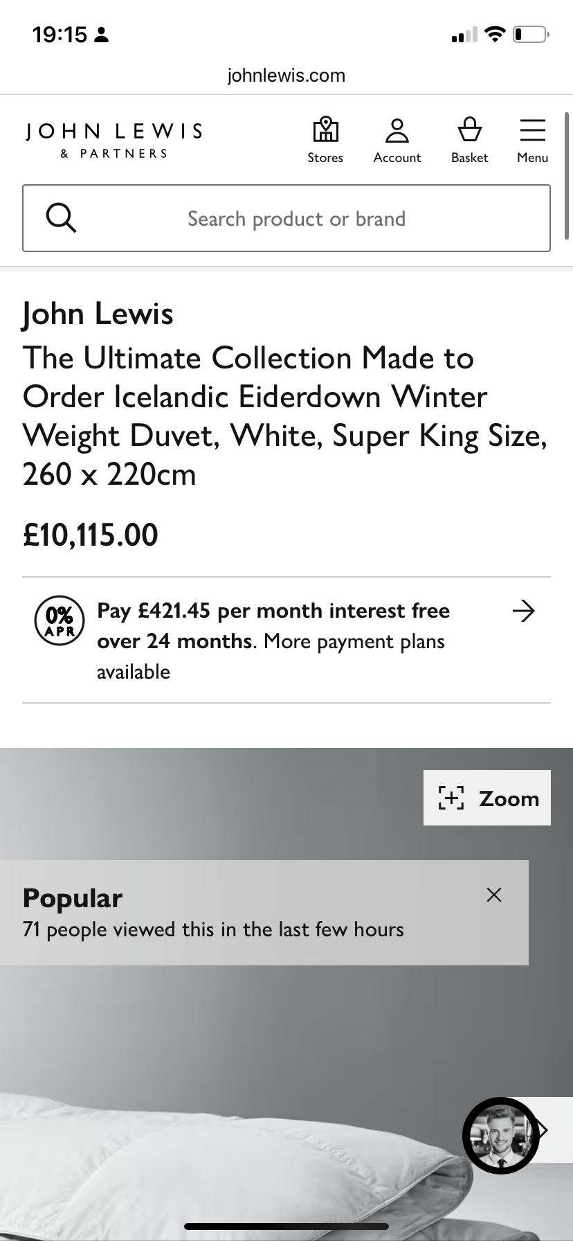The height and width of the screenshot is (1241, 573).
Task: Open the interest free payment plan text
Action: click(x=273, y=626)
